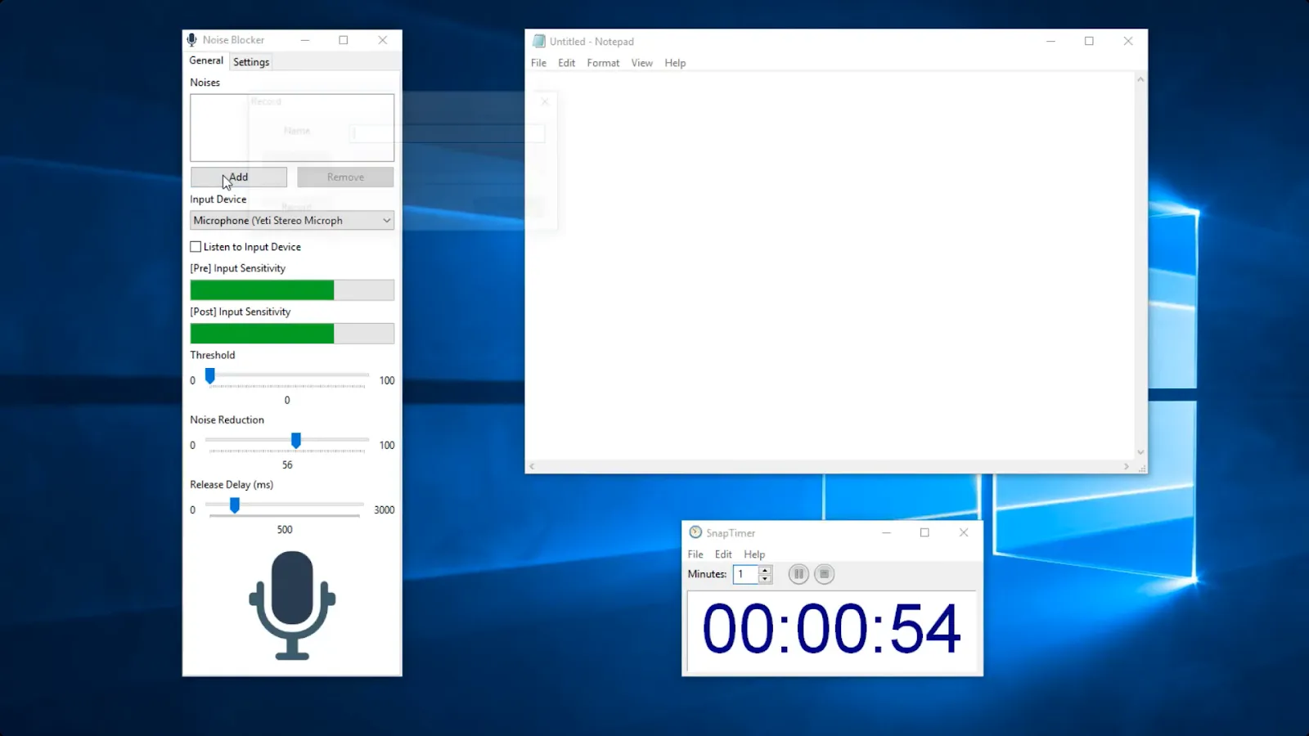Image resolution: width=1309 pixels, height=736 pixels.
Task: Click the Threshold slider handle
Action: (x=210, y=376)
